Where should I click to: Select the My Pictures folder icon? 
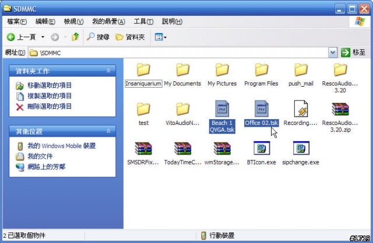(222, 70)
